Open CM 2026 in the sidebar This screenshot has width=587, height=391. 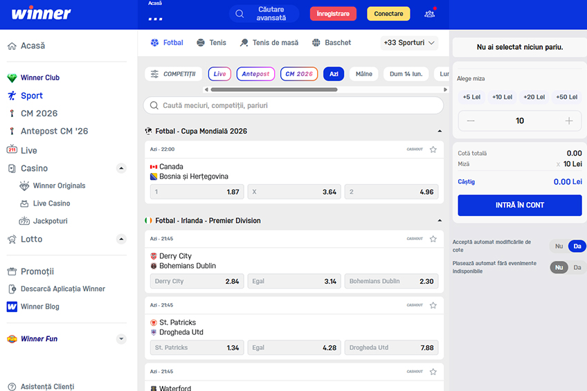(39, 113)
